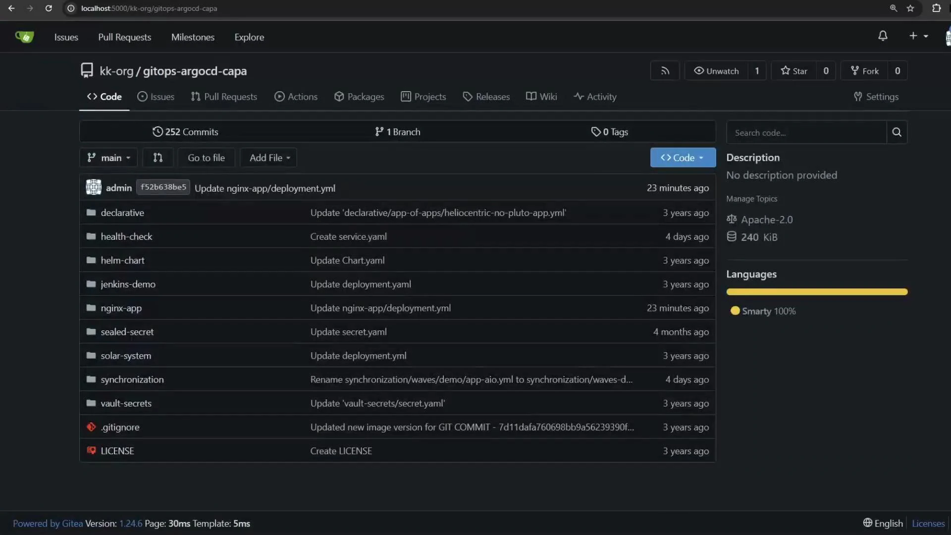This screenshot has height=535, width=951.
Task: Click the Gitea logo in the navbar
Action: point(24,36)
